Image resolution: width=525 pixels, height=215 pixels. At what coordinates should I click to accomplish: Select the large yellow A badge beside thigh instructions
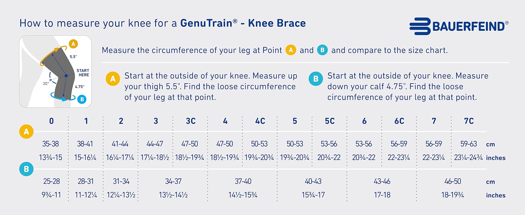pos(113,79)
